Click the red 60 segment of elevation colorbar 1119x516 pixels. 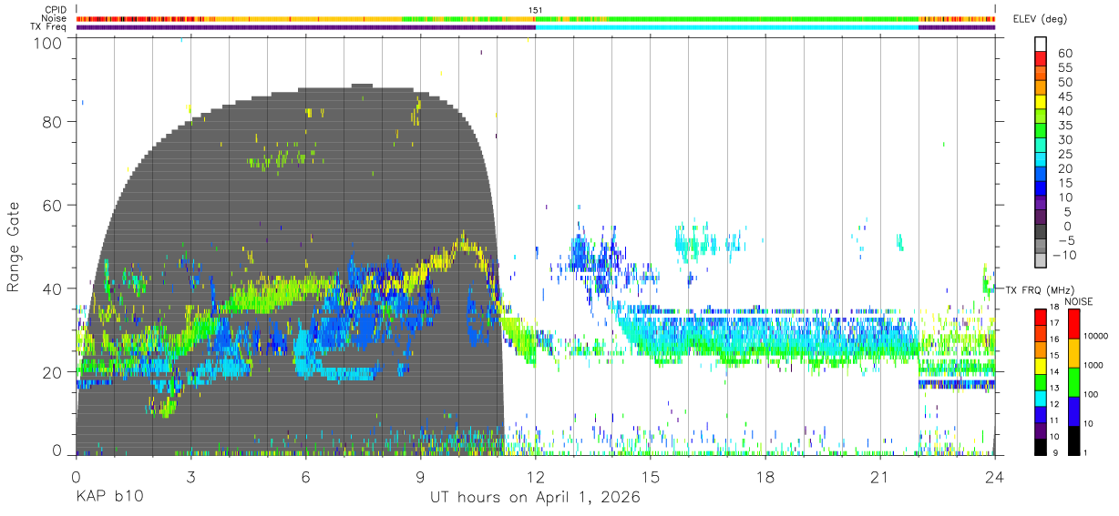[1041, 58]
